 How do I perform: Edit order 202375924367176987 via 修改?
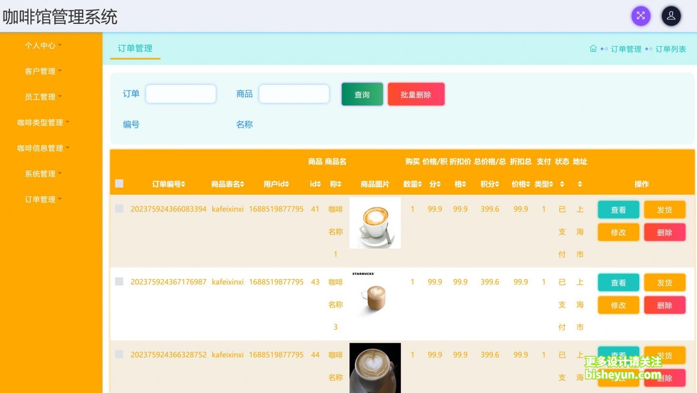click(x=618, y=305)
